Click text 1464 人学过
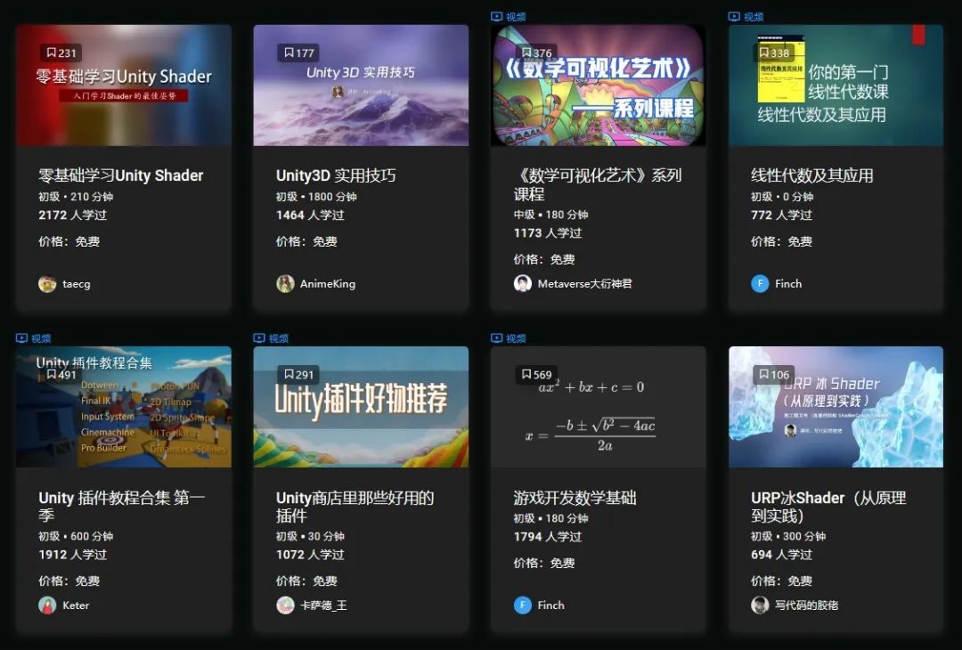 click(x=310, y=215)
